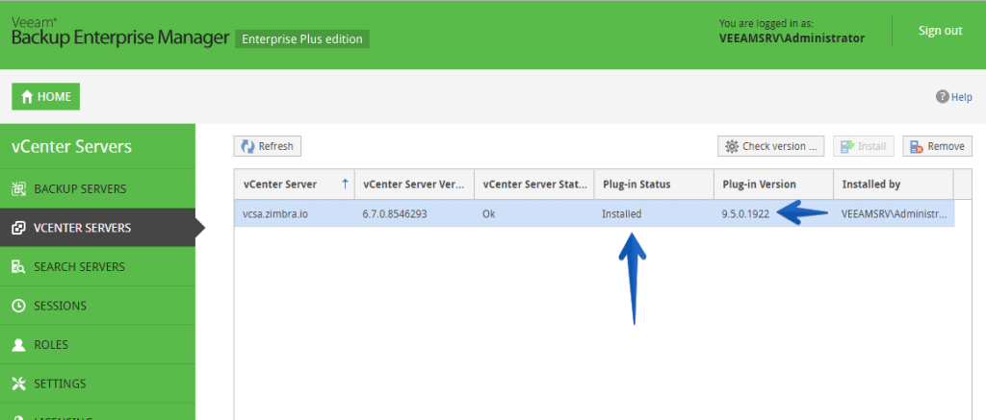Select the vcsa.zimbra.io server row
Viewport: 986px width, 420px height.
pos(594,213)
